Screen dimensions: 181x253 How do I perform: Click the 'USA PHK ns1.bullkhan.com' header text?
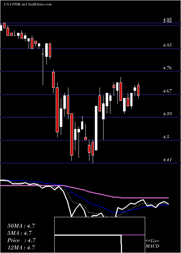(x=28, y=4)
